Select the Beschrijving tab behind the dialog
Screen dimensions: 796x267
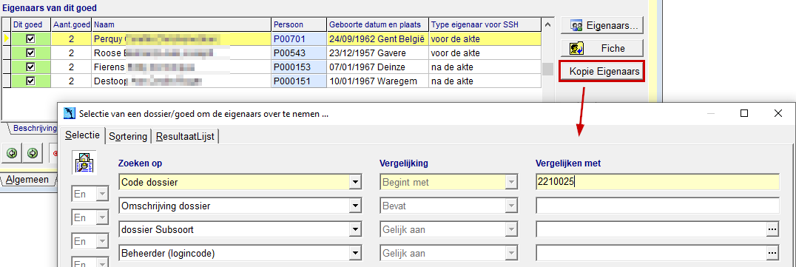click(x=35, y=128)
